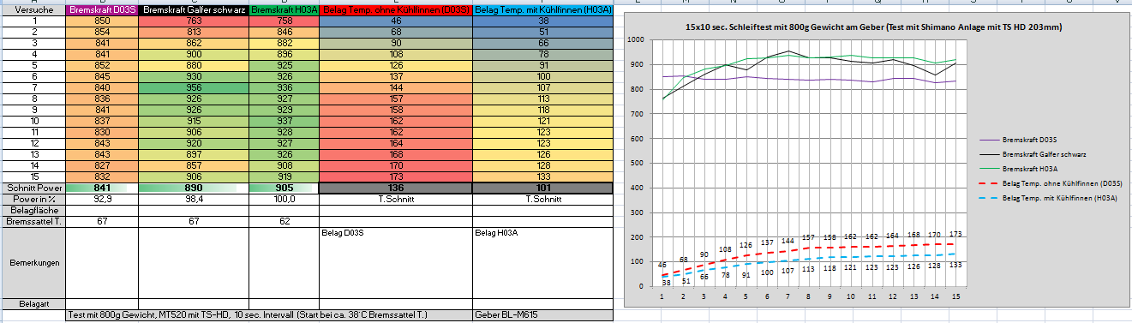
Task: Click table cell with value 908
Action: [x=284, y=165]
